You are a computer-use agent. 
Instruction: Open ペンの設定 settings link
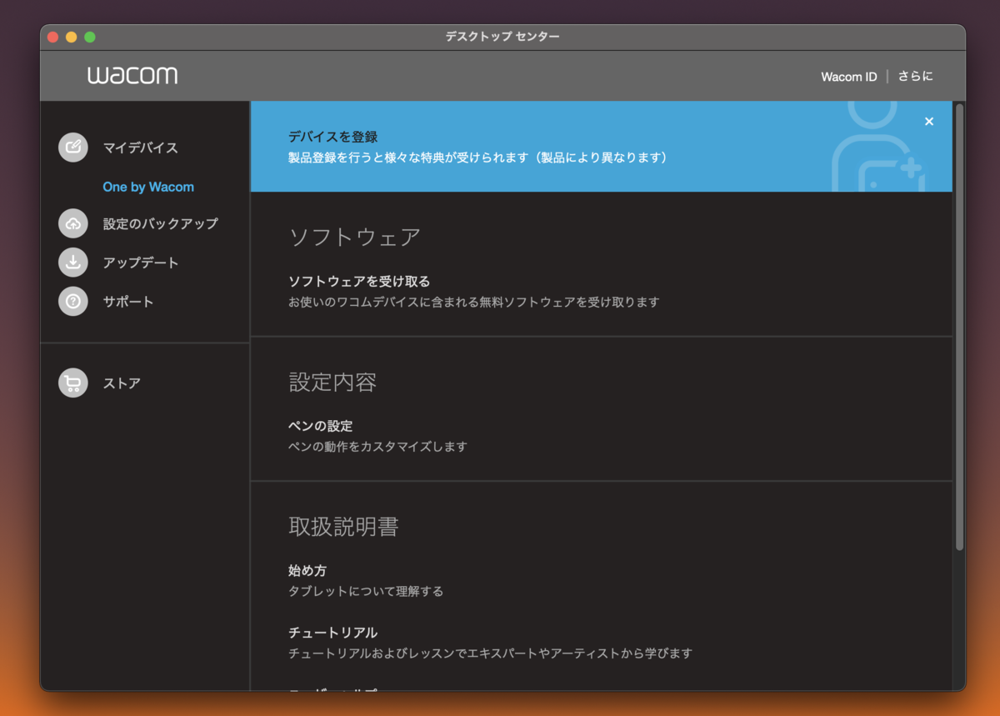coord(321,426)
